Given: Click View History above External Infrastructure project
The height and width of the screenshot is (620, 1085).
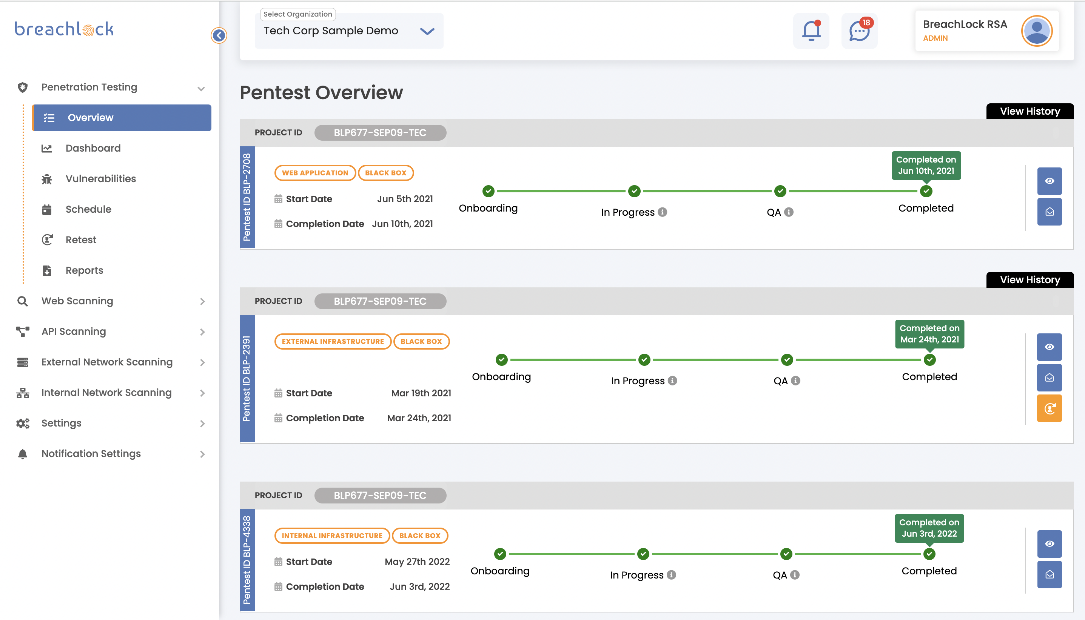Looking at the screenshot, I should coord(1030,280).
